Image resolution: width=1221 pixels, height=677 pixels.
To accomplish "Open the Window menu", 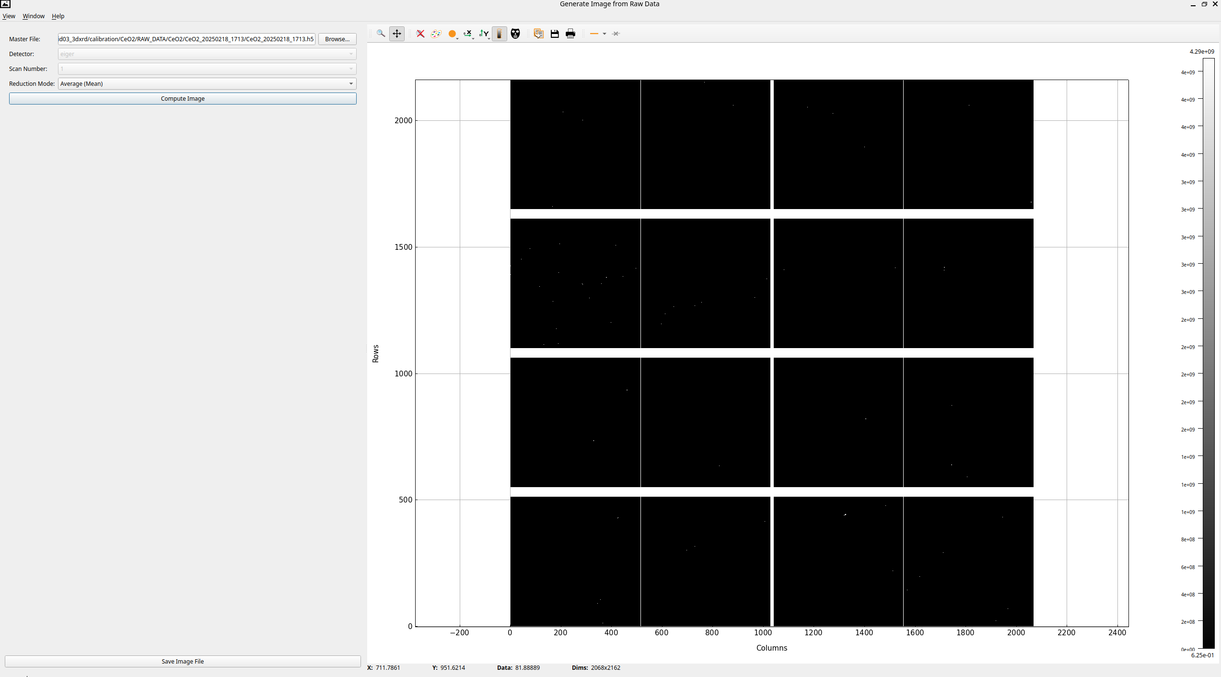I will point(34,16).
